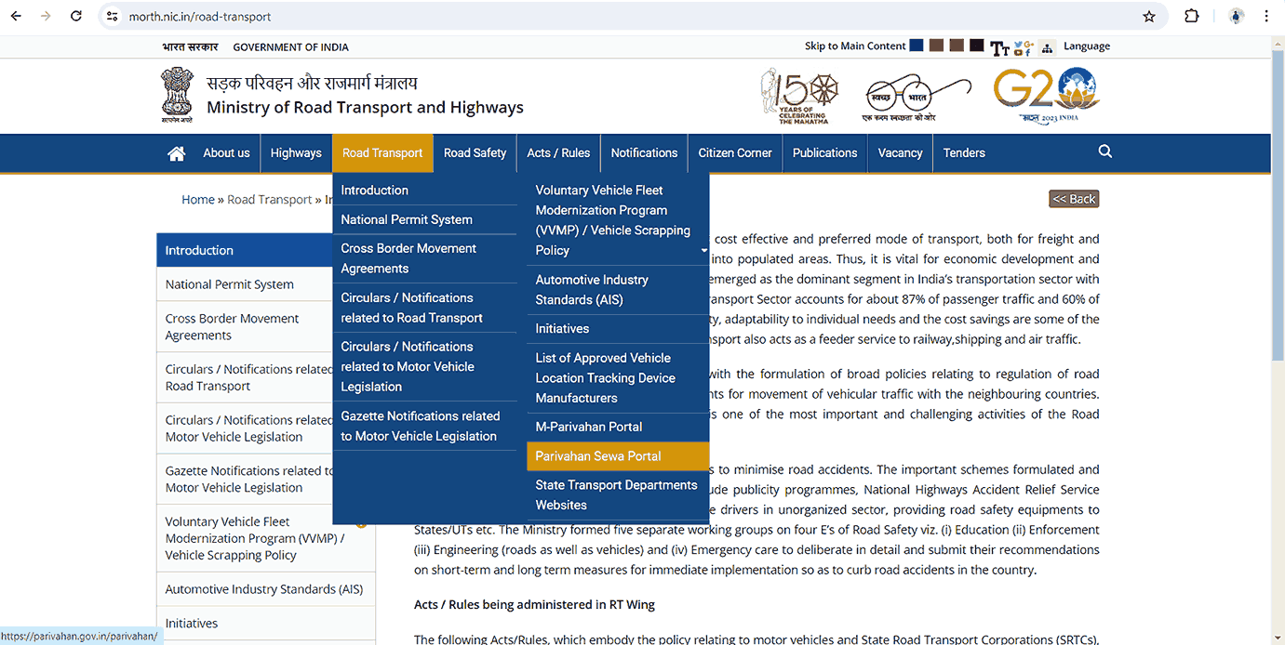Select Initiatives in the dropdown menu
The image size is (1285, 645).
tap(618, 329)
